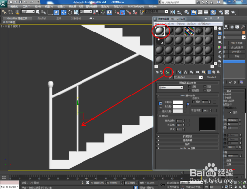Screen dimensions: 247x189
Task: Toggle 3D Snaps button
Action: point(117,12)
